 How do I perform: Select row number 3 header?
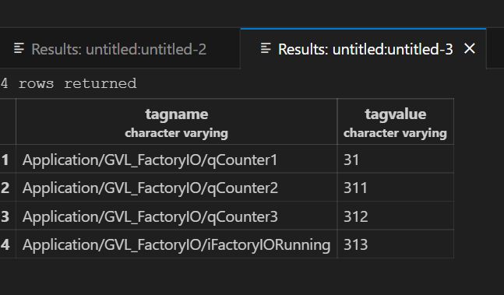(x=5, y=216)
